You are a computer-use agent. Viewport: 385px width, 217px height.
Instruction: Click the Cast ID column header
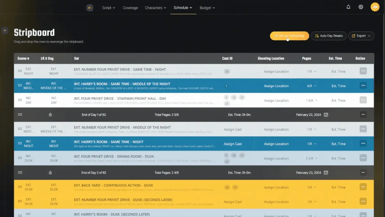tap(227, 59)
